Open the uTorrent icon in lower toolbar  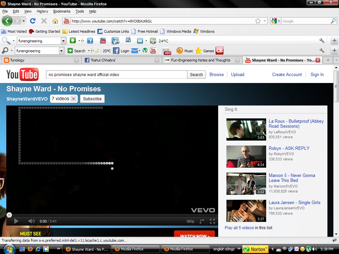145,51
